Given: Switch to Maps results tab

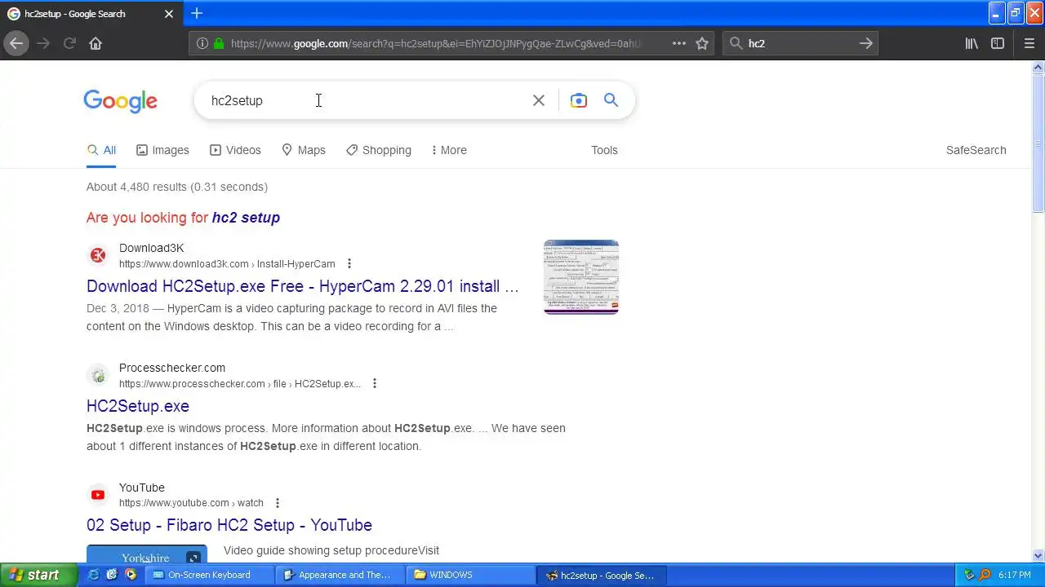Looking at the screenshot, I should pos(303,150).
